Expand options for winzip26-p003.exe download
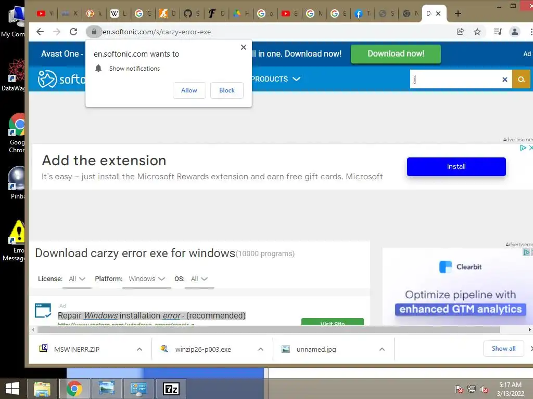 (x=261, y=349)
